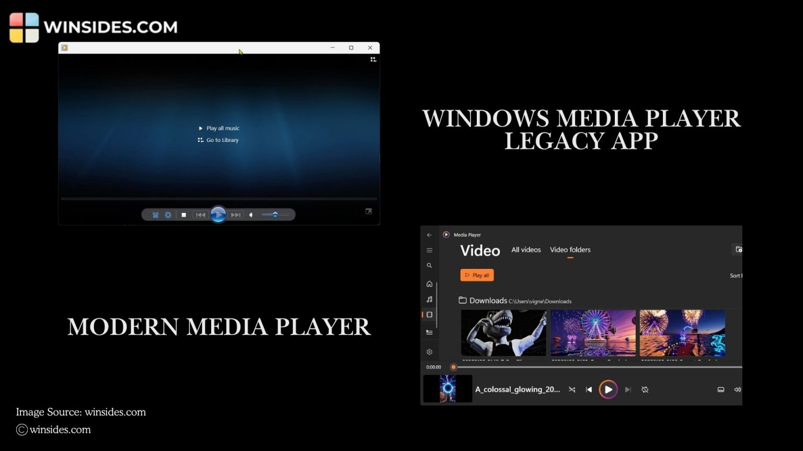
Task: Expand navigation pane with the hamburger icon
Action: click(x=429, y=250)
